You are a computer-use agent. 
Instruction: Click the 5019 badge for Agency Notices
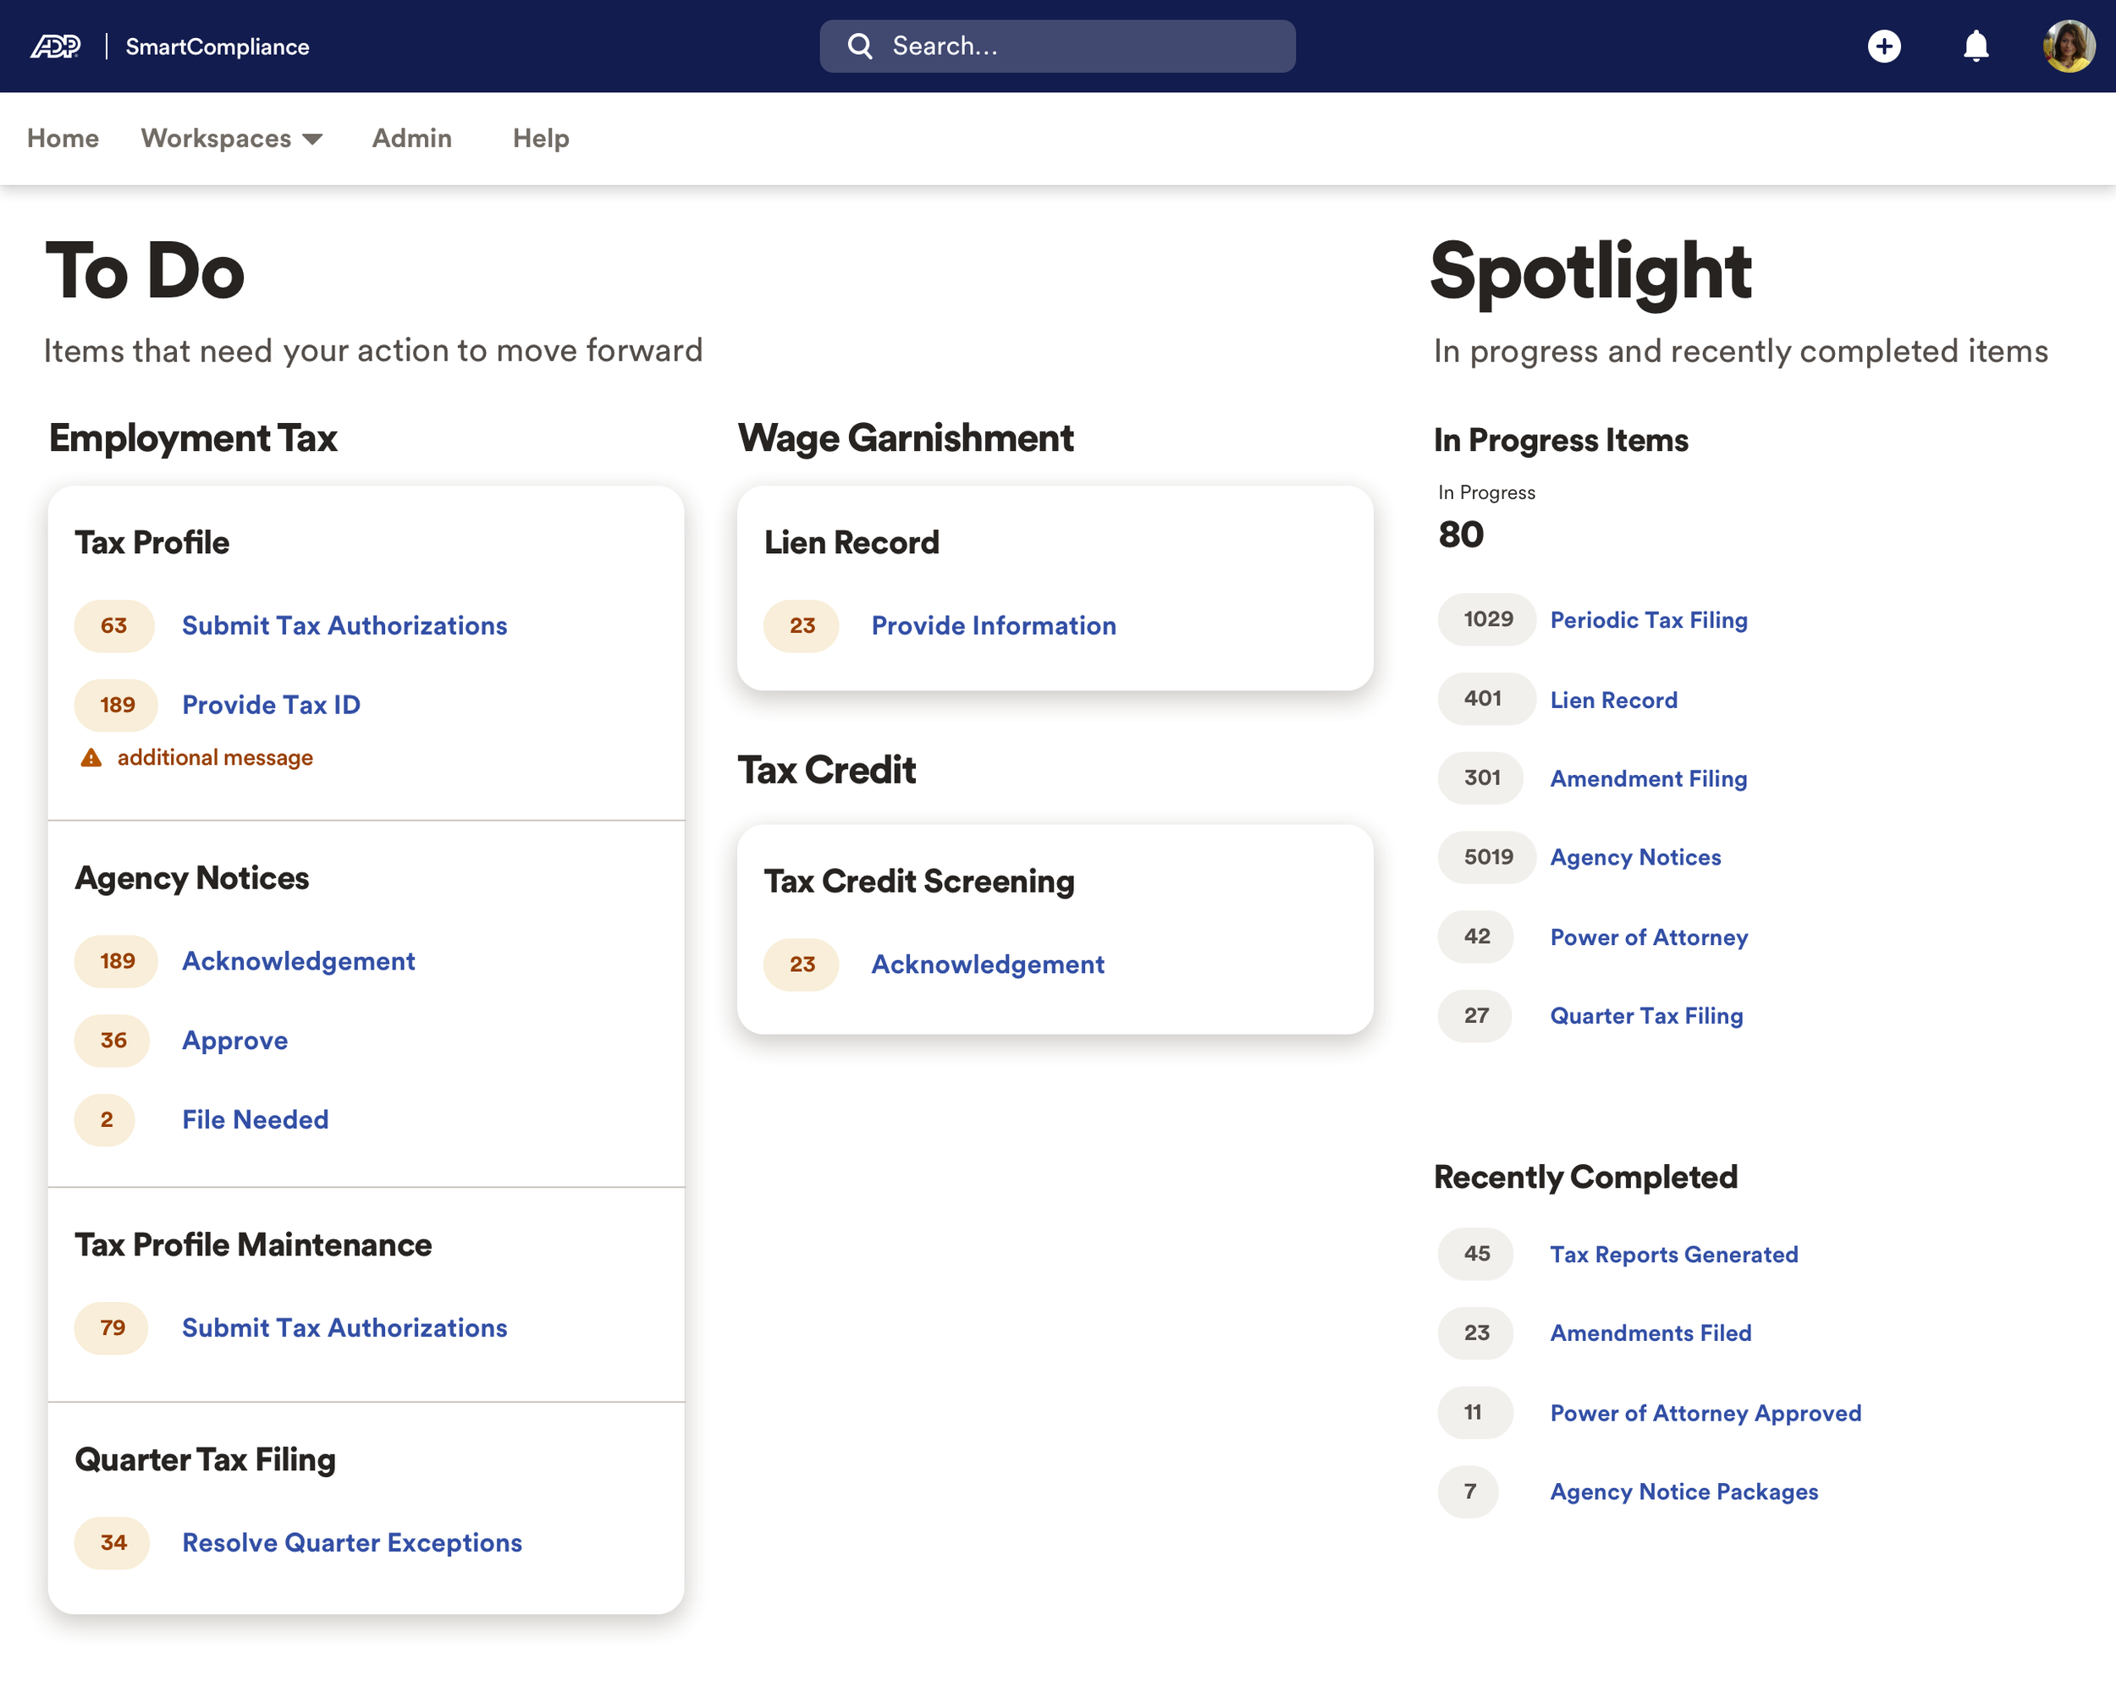tap(1487, 857)
